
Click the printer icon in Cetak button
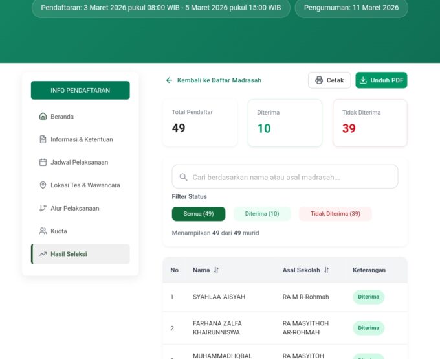click(x=318, y=80)
